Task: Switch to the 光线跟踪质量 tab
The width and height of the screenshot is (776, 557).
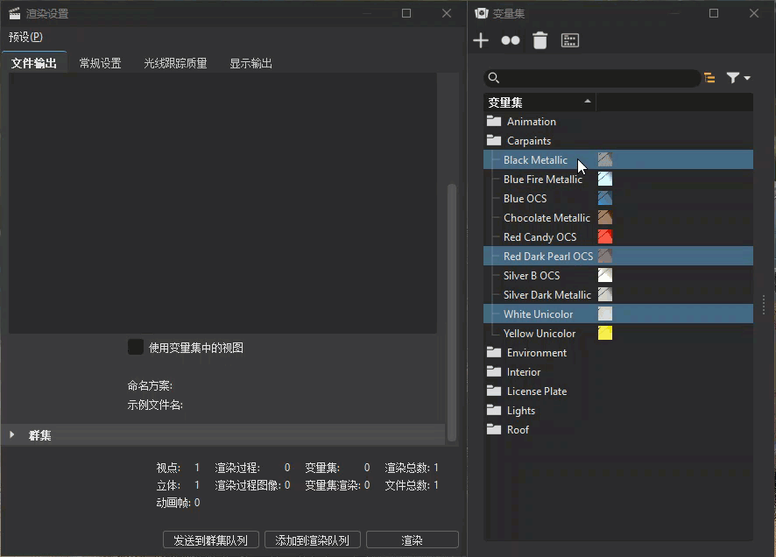Action: (174, 62)
